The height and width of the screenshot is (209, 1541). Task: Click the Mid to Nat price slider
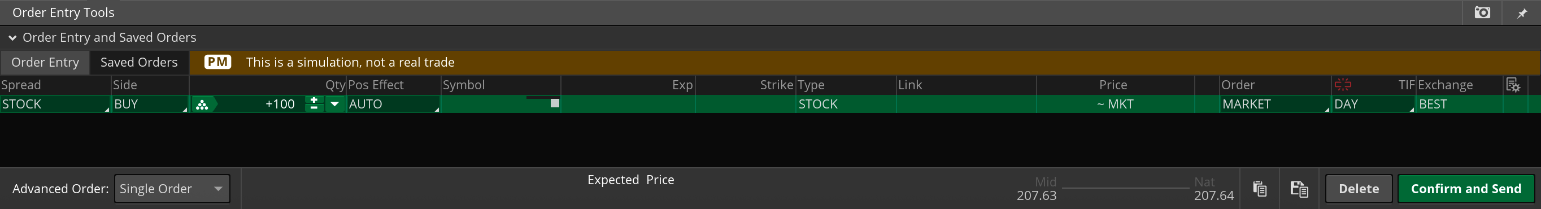1125,188
